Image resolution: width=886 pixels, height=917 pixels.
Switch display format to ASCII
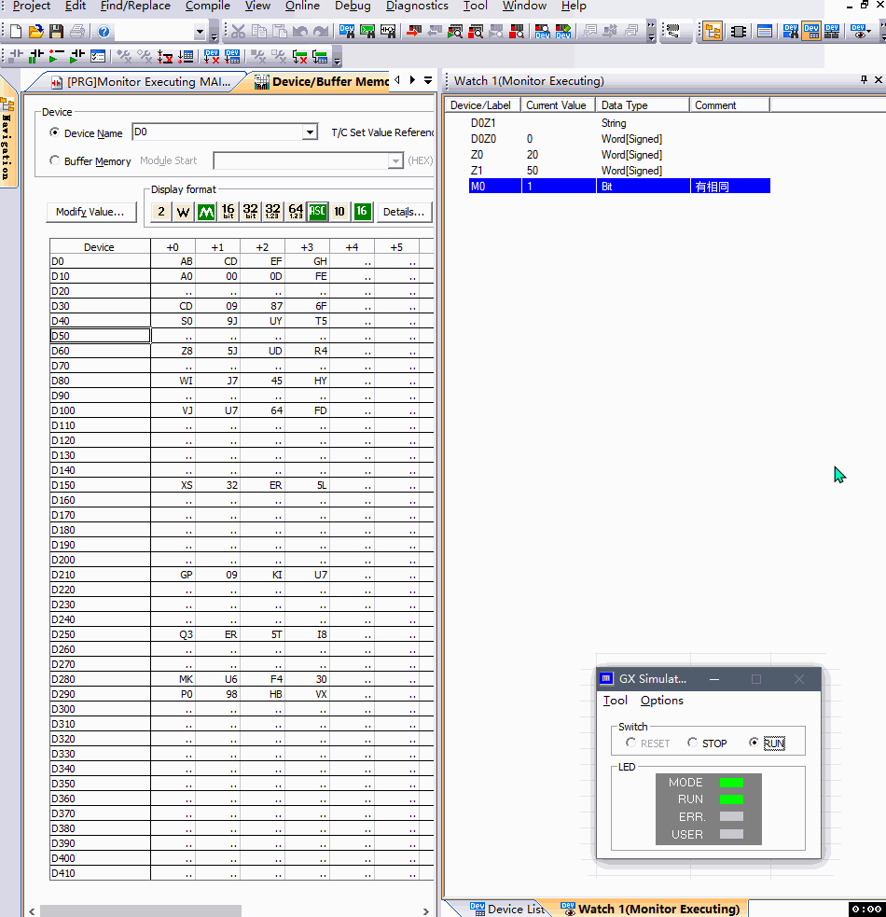click(x=318, y=212)
